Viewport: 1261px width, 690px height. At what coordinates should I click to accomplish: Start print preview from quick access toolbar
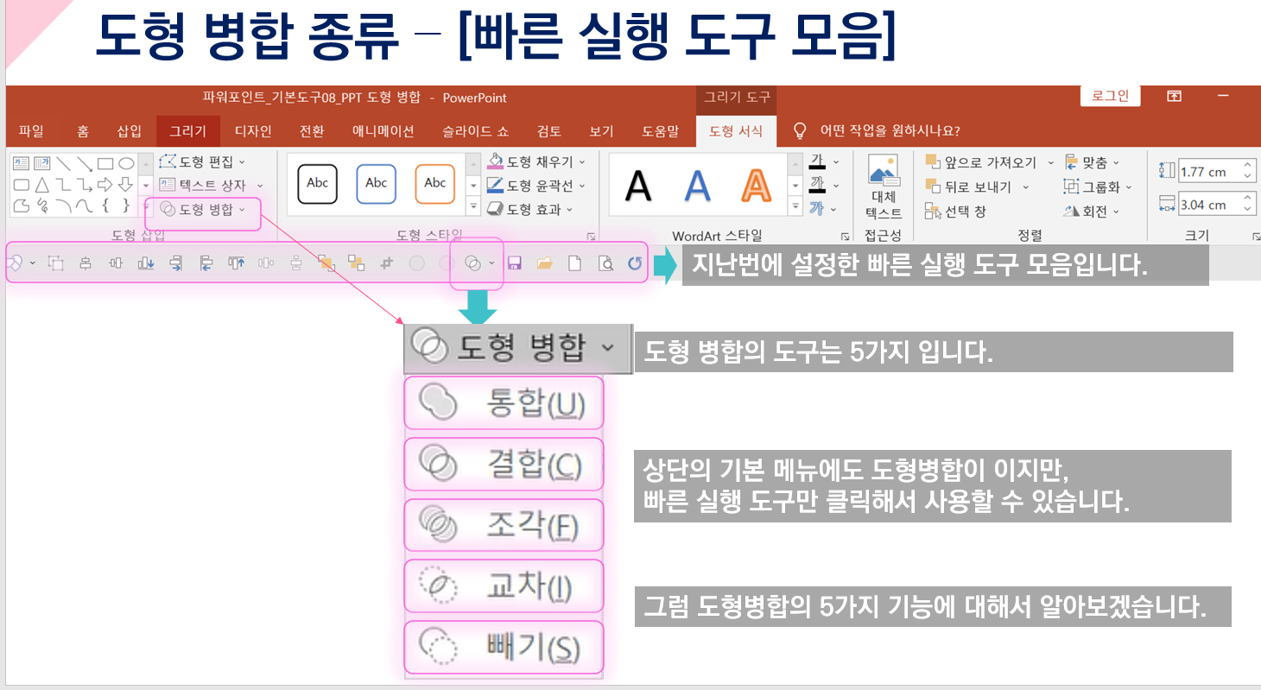[605, 263]
